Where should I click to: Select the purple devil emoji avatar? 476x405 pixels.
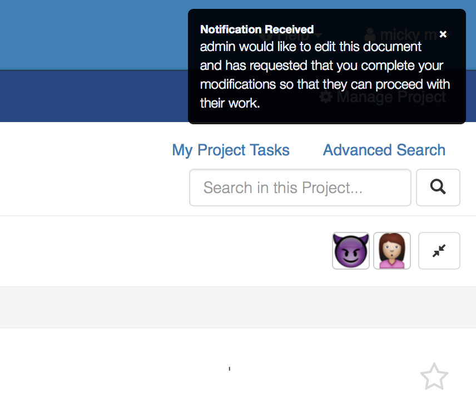point(351,251)
